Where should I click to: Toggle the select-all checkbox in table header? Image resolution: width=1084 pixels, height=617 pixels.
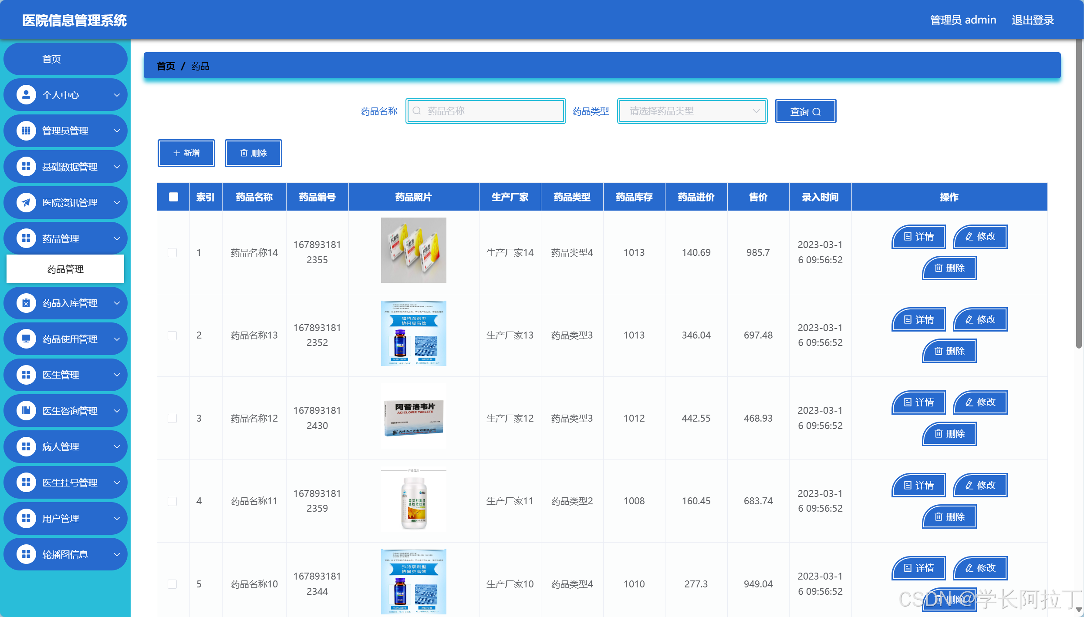(173, 197)
